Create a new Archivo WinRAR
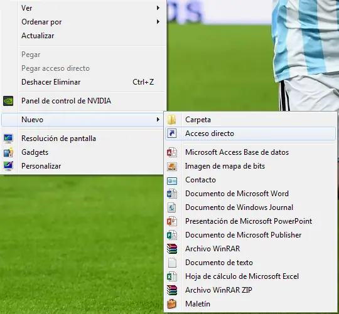This screenshot has width=339, height=314. pos(250,249)
